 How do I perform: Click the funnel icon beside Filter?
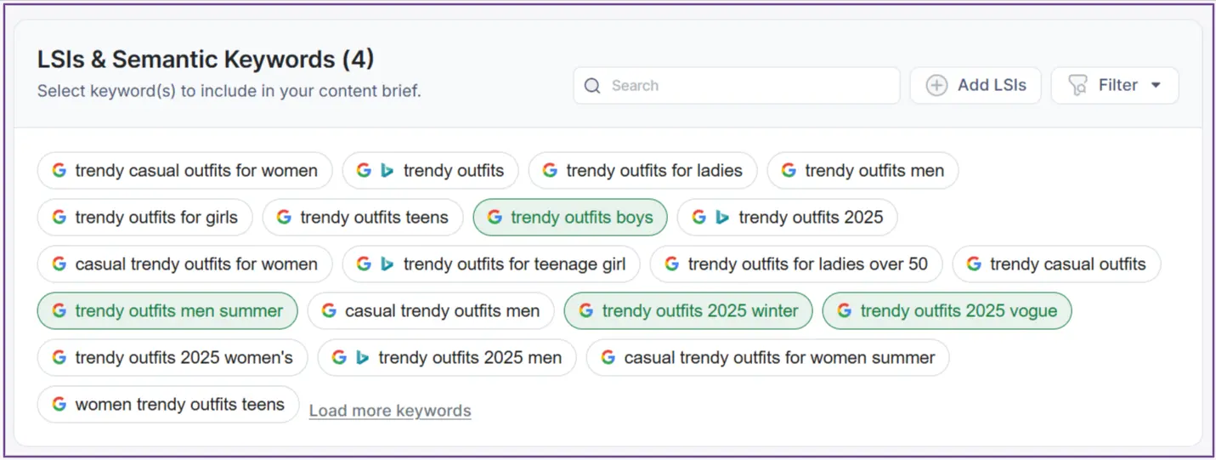pyautogui.click(x=1077, y=86)
